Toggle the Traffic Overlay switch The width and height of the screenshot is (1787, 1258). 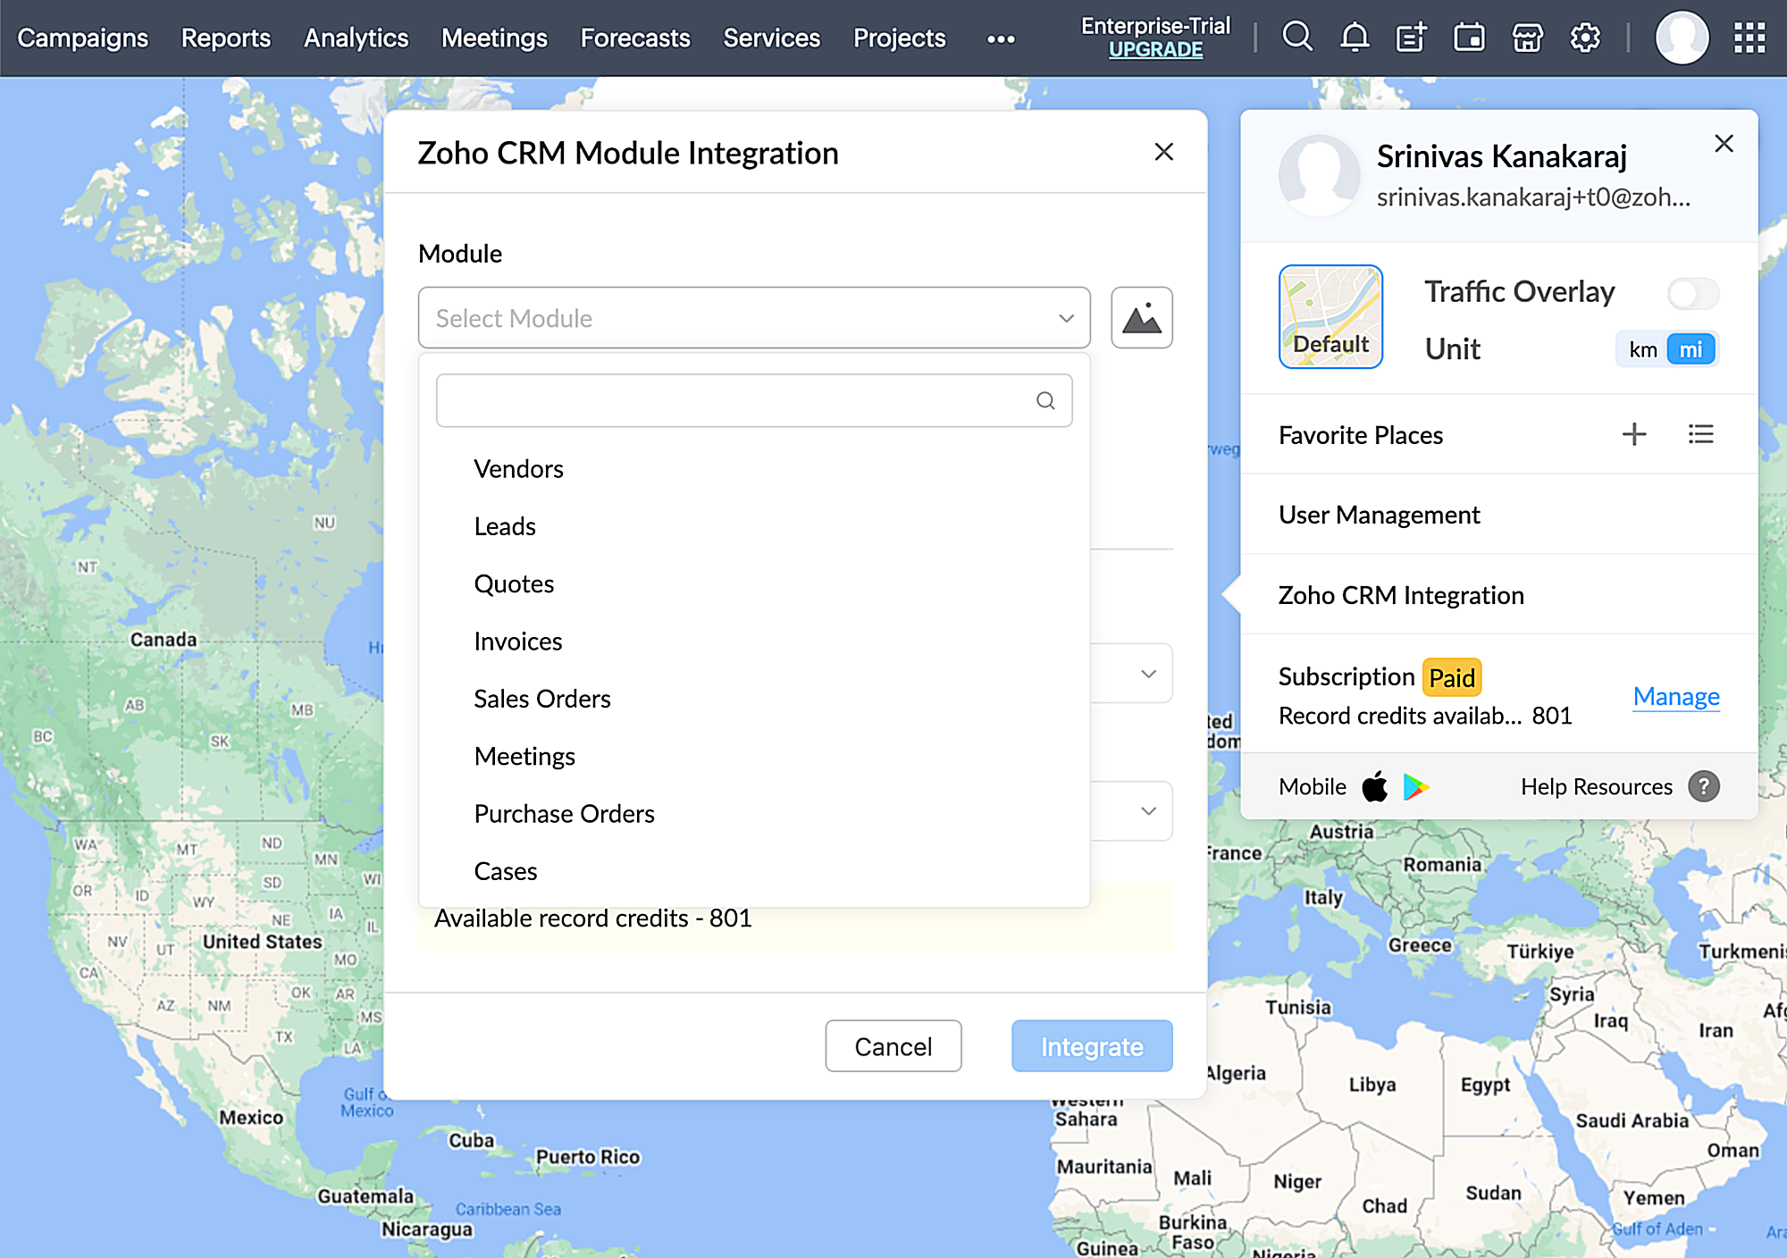[x=1692, y=293]
